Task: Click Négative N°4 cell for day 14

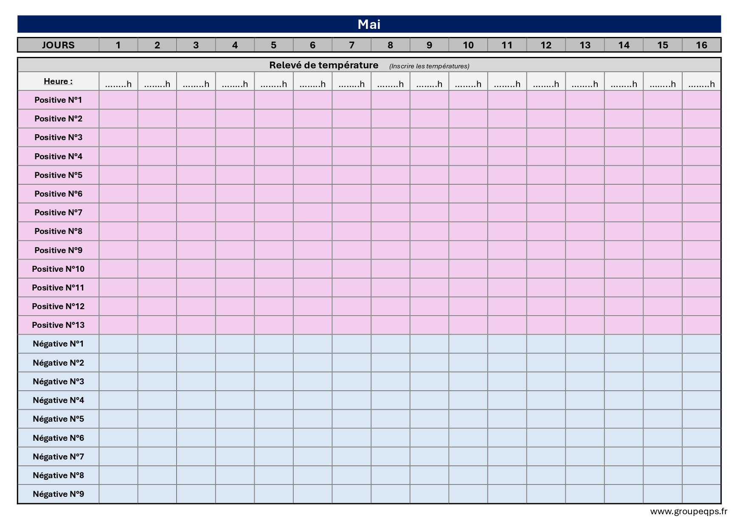Action: (x=624, y=400)
